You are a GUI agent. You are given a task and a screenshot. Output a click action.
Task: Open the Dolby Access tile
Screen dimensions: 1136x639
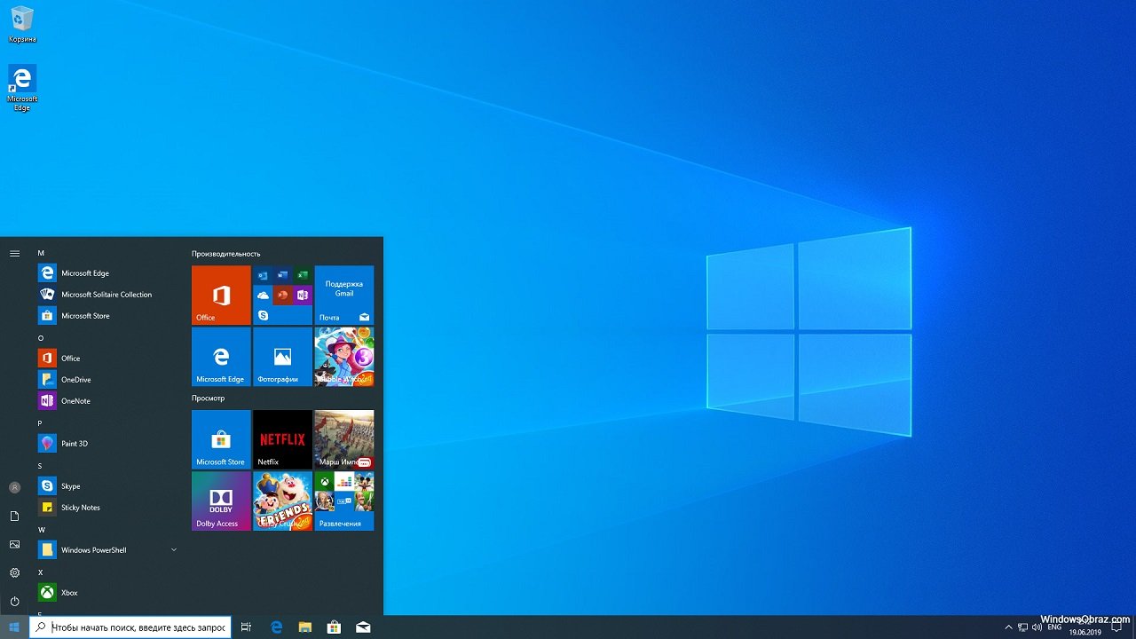tap(221, 501)
